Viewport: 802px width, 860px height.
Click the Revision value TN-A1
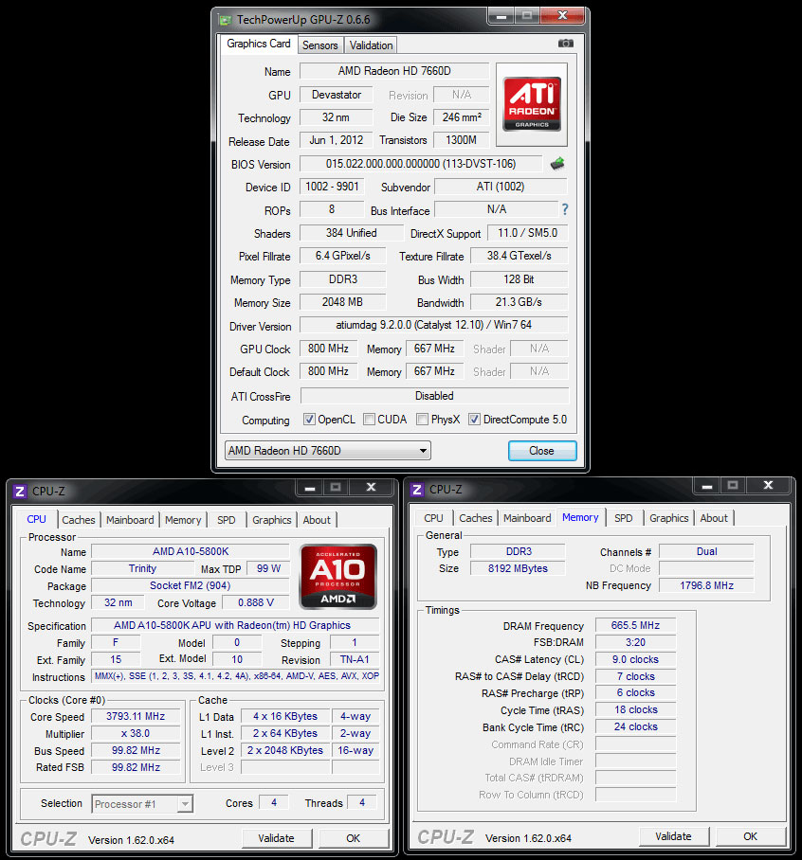[x=355, y=659]
